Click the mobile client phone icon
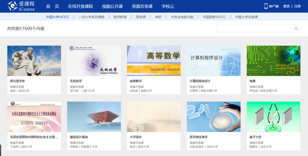 [x=266, y=6]
